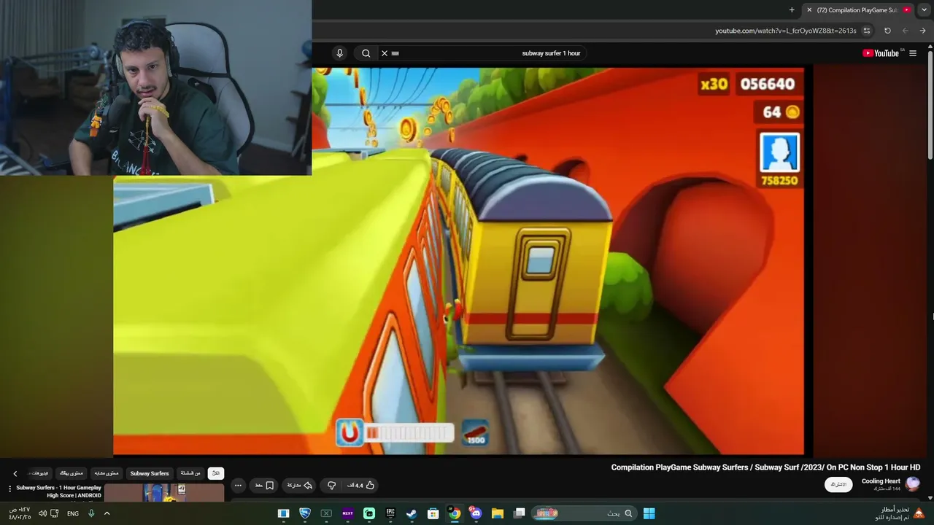Click the YouTube search magnifier button
The height and width of the screenshot is (525, 934).
[x=366, y=53]
